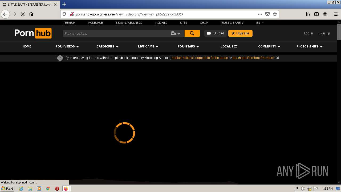This screenshot has width=341, height=192.
Task: Close the current browser tab
Action: [x=55, y=5]
